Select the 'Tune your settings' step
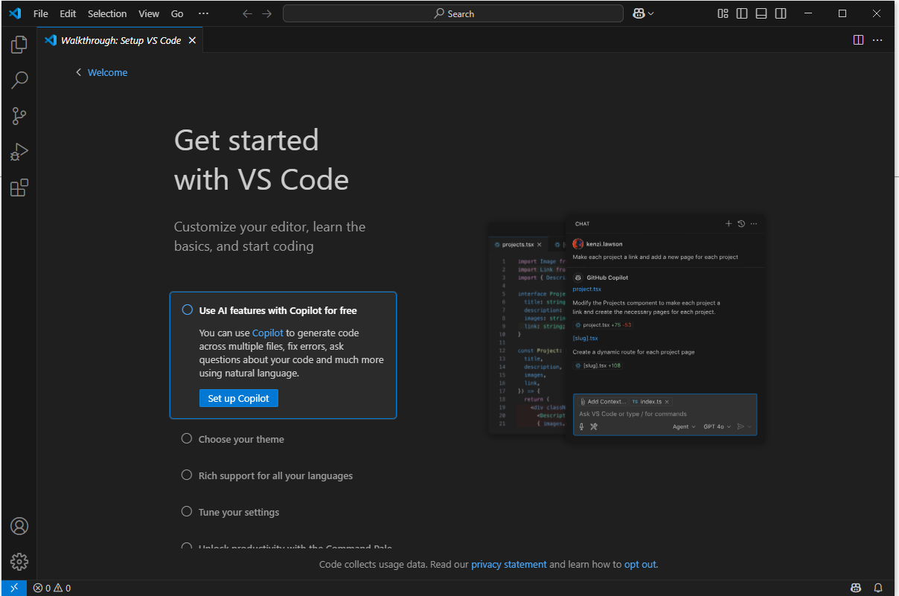Screen dimensions: 899x596 coord(239,512)
